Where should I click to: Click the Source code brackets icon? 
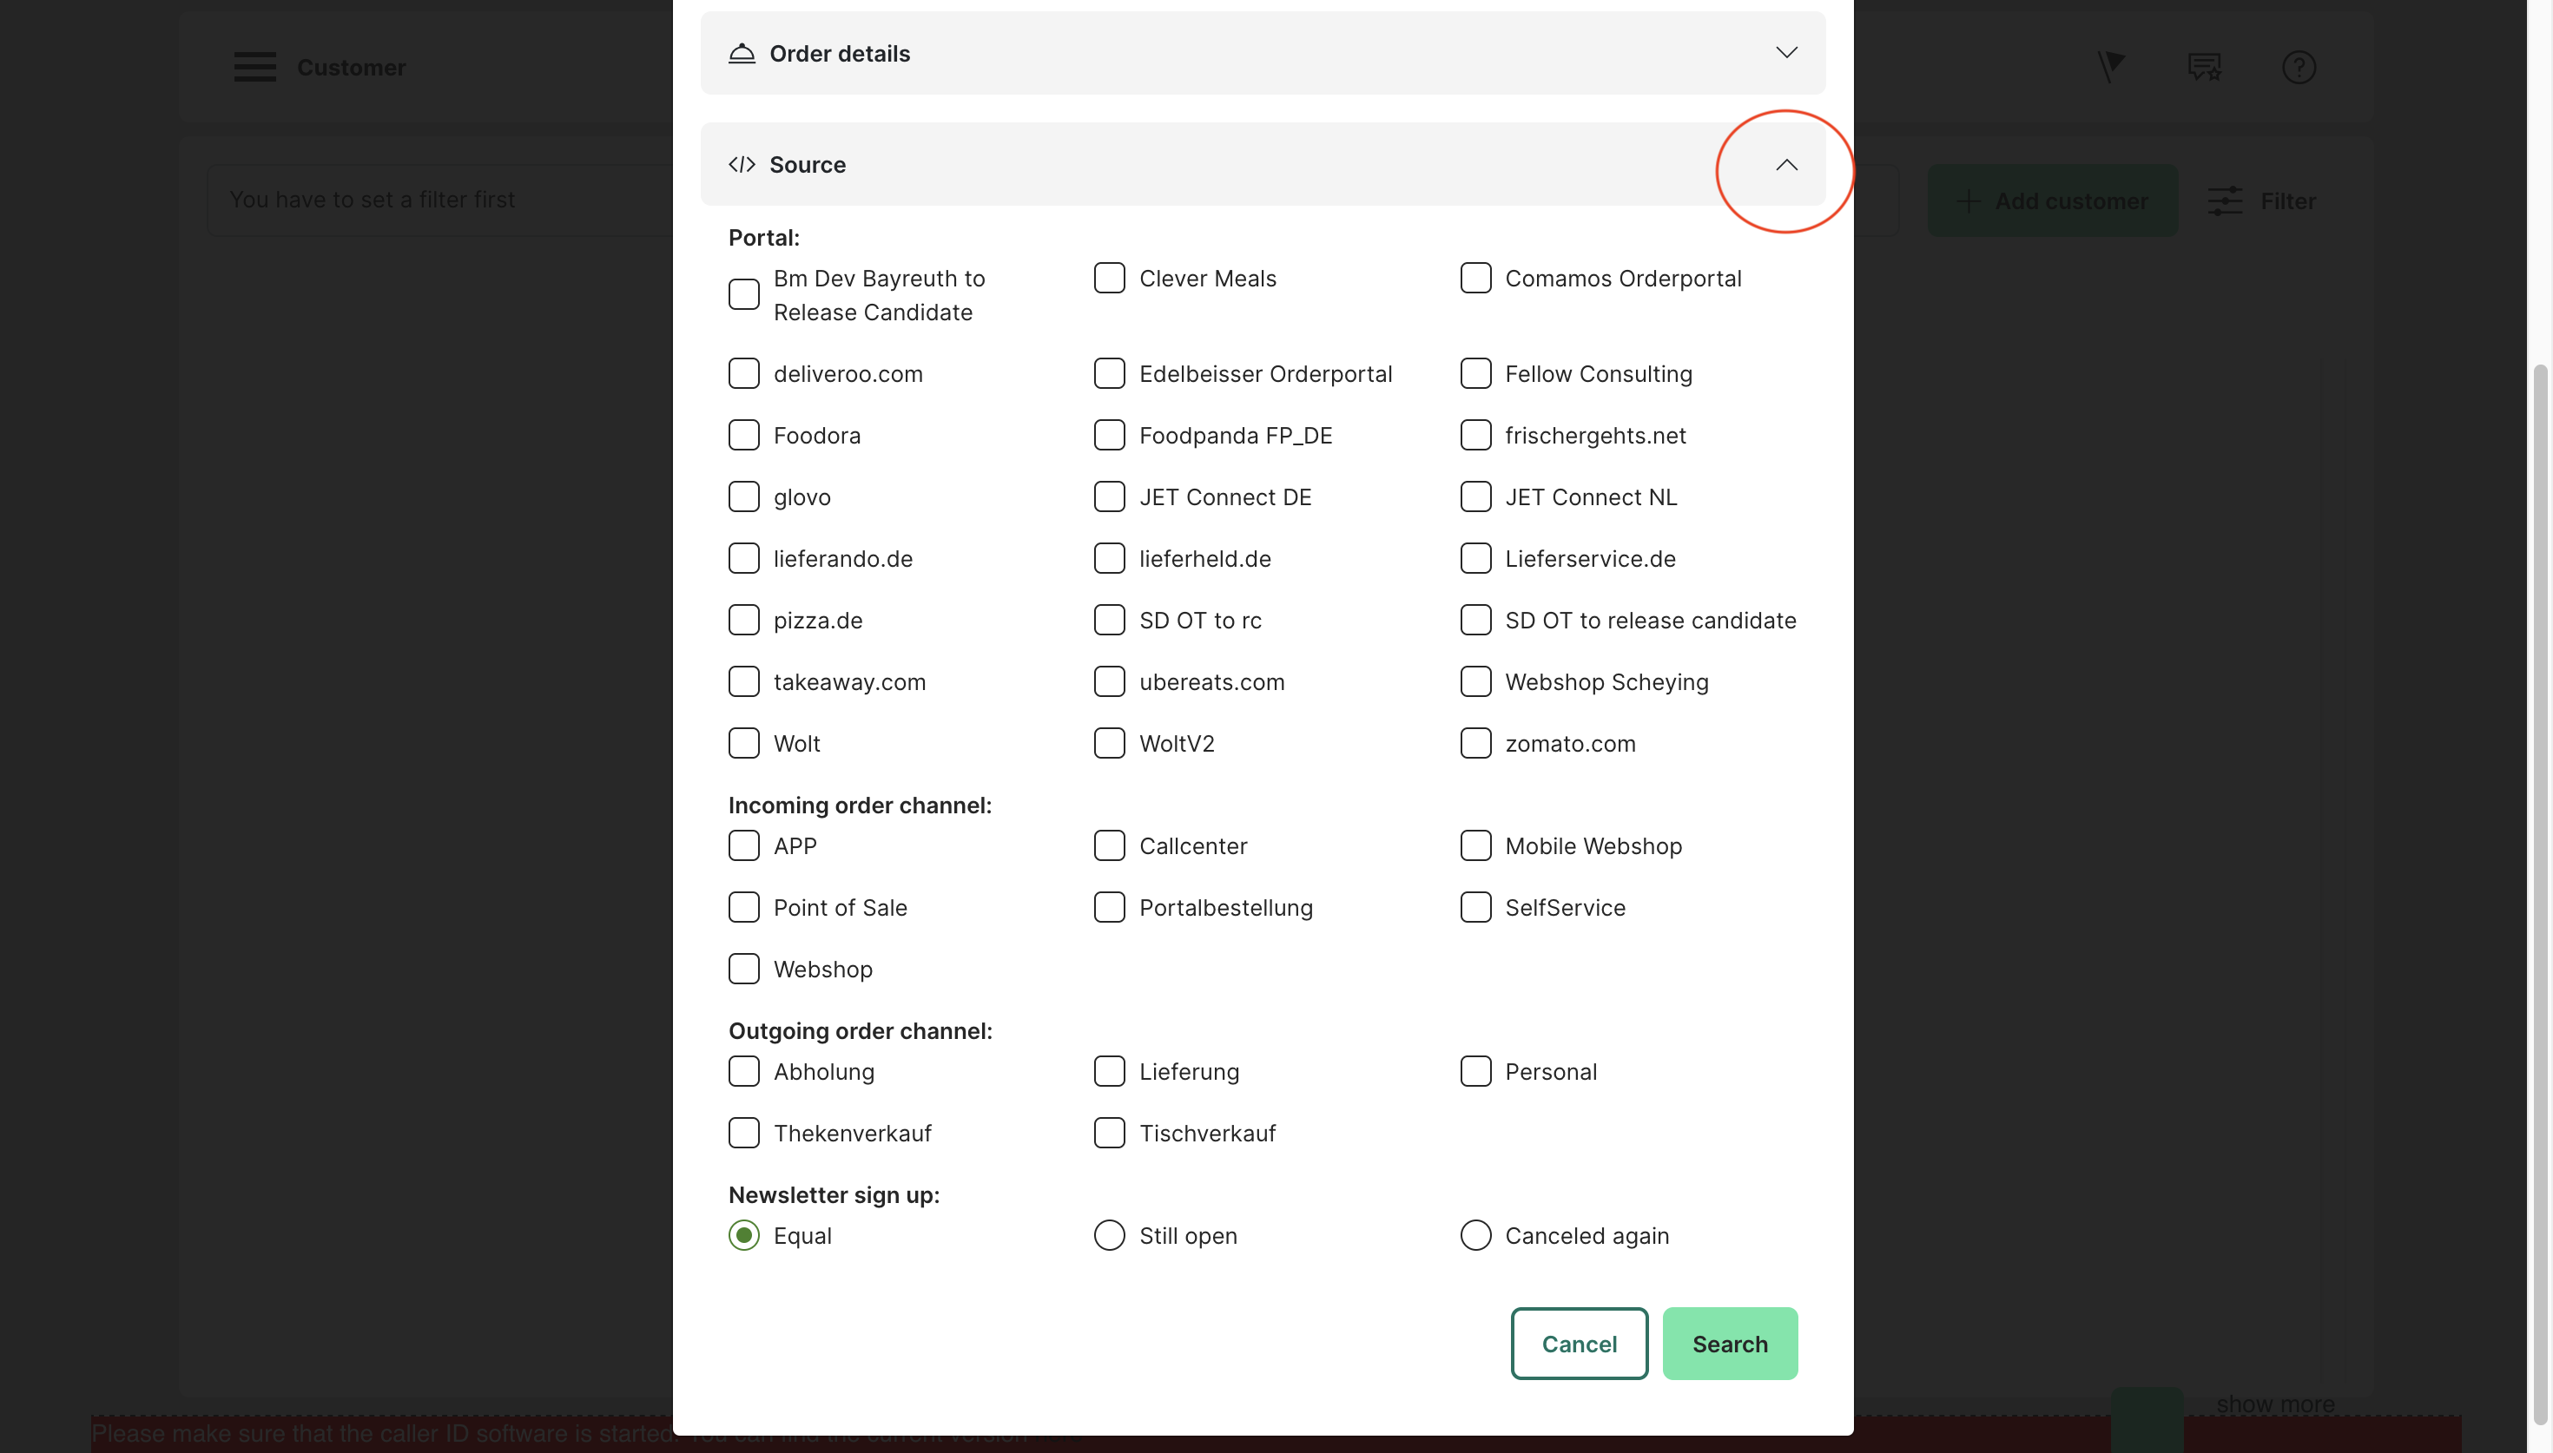tap(742, 165)
